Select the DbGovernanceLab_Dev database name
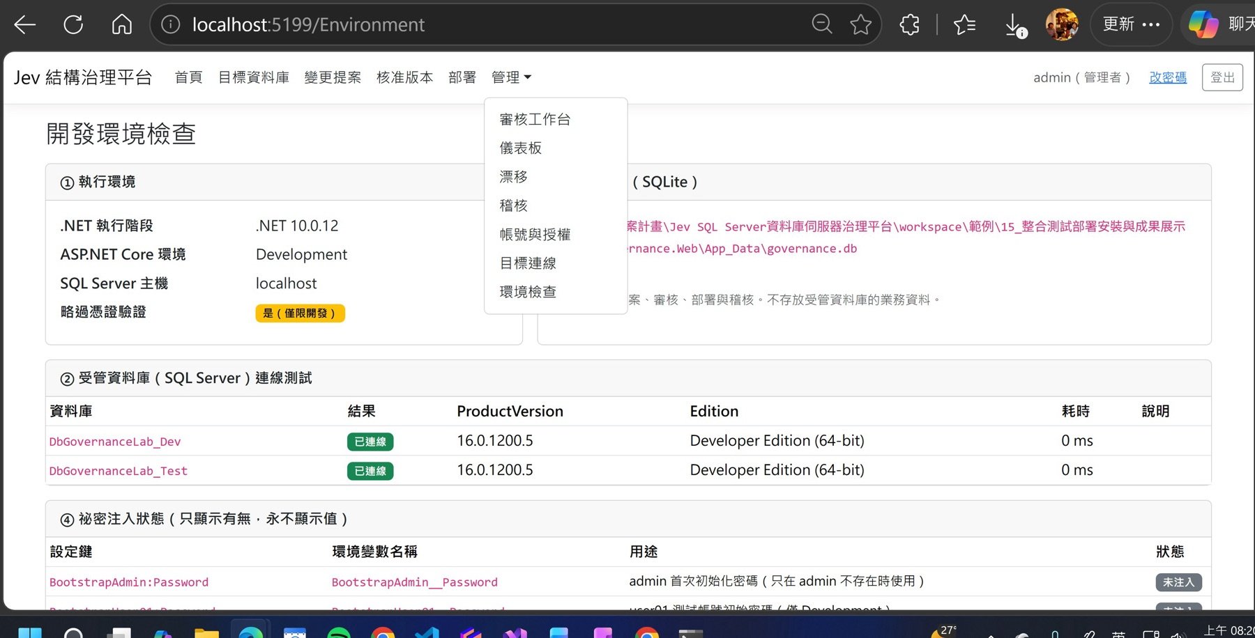The width and height of the screenshot is (1255, 638). pyautogui.click(x=115, y=442)
